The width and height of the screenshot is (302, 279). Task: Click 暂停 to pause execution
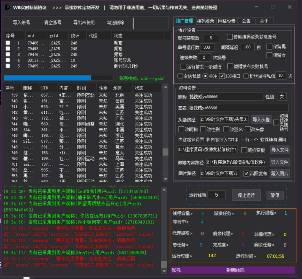click(x=275, y=195)
